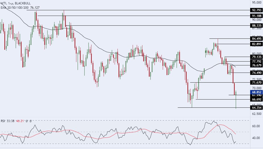Click the WTI symbol title

3,3
